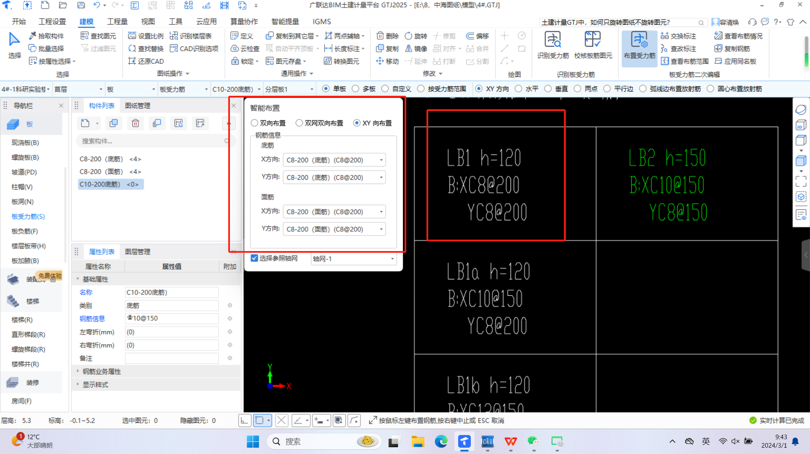The height and width of the screenshot is (454, 810).
Task: Click 查看布筋范围 tool
Action: click(685, 61)
